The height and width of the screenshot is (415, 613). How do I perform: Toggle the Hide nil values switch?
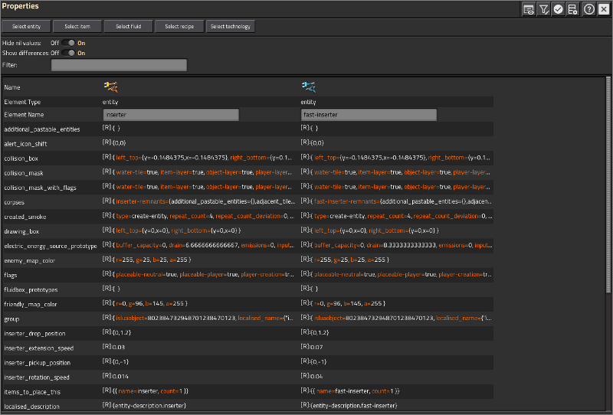pyautogui.click(x=69, y=43)
